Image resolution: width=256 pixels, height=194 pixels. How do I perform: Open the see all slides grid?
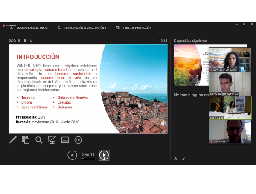click(x=26, y=140)
